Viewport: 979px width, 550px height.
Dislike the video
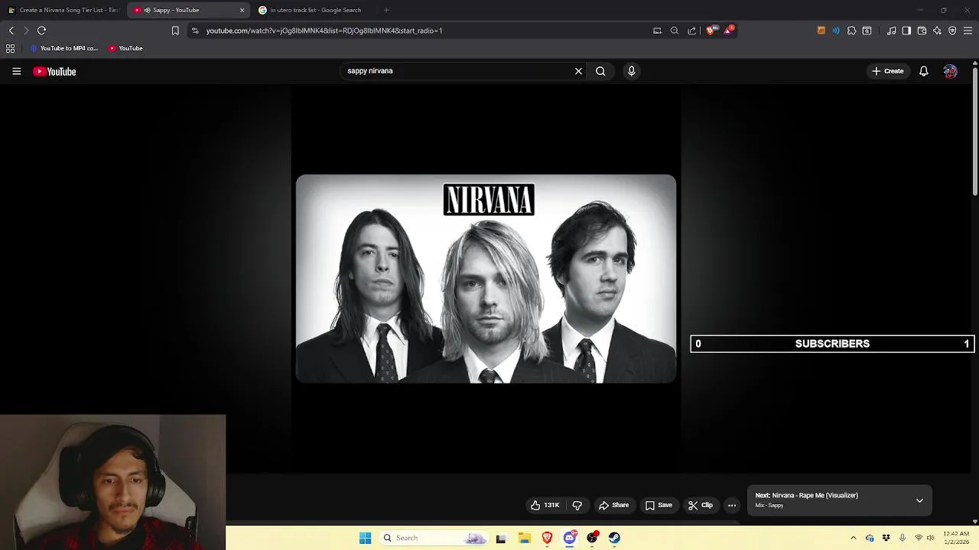click(577, 505)
